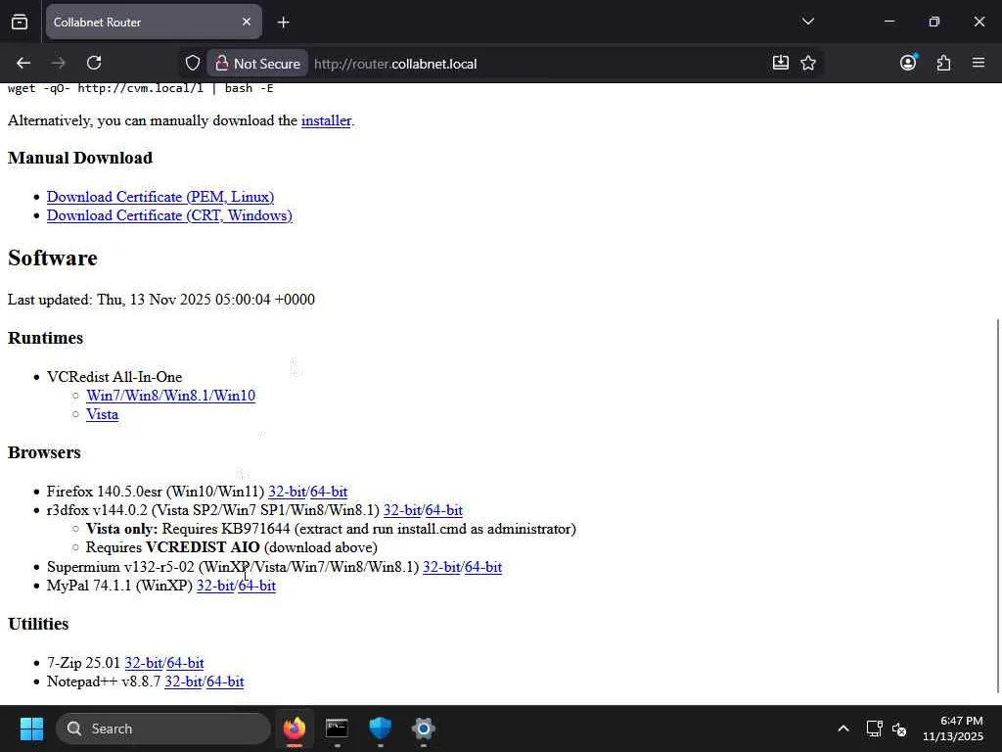Open the extensions puzzle icon

[x=944, y=63]
